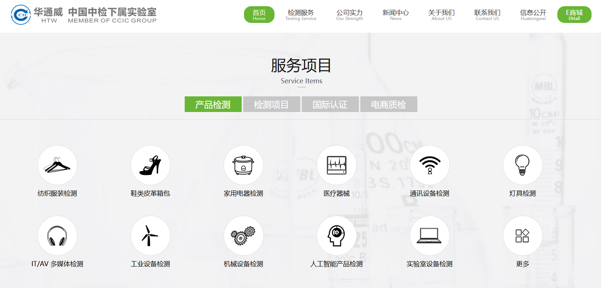Click the 服务项目 heading
The height and width of the screenshot is (288, 601).
(x=301, y=65)
